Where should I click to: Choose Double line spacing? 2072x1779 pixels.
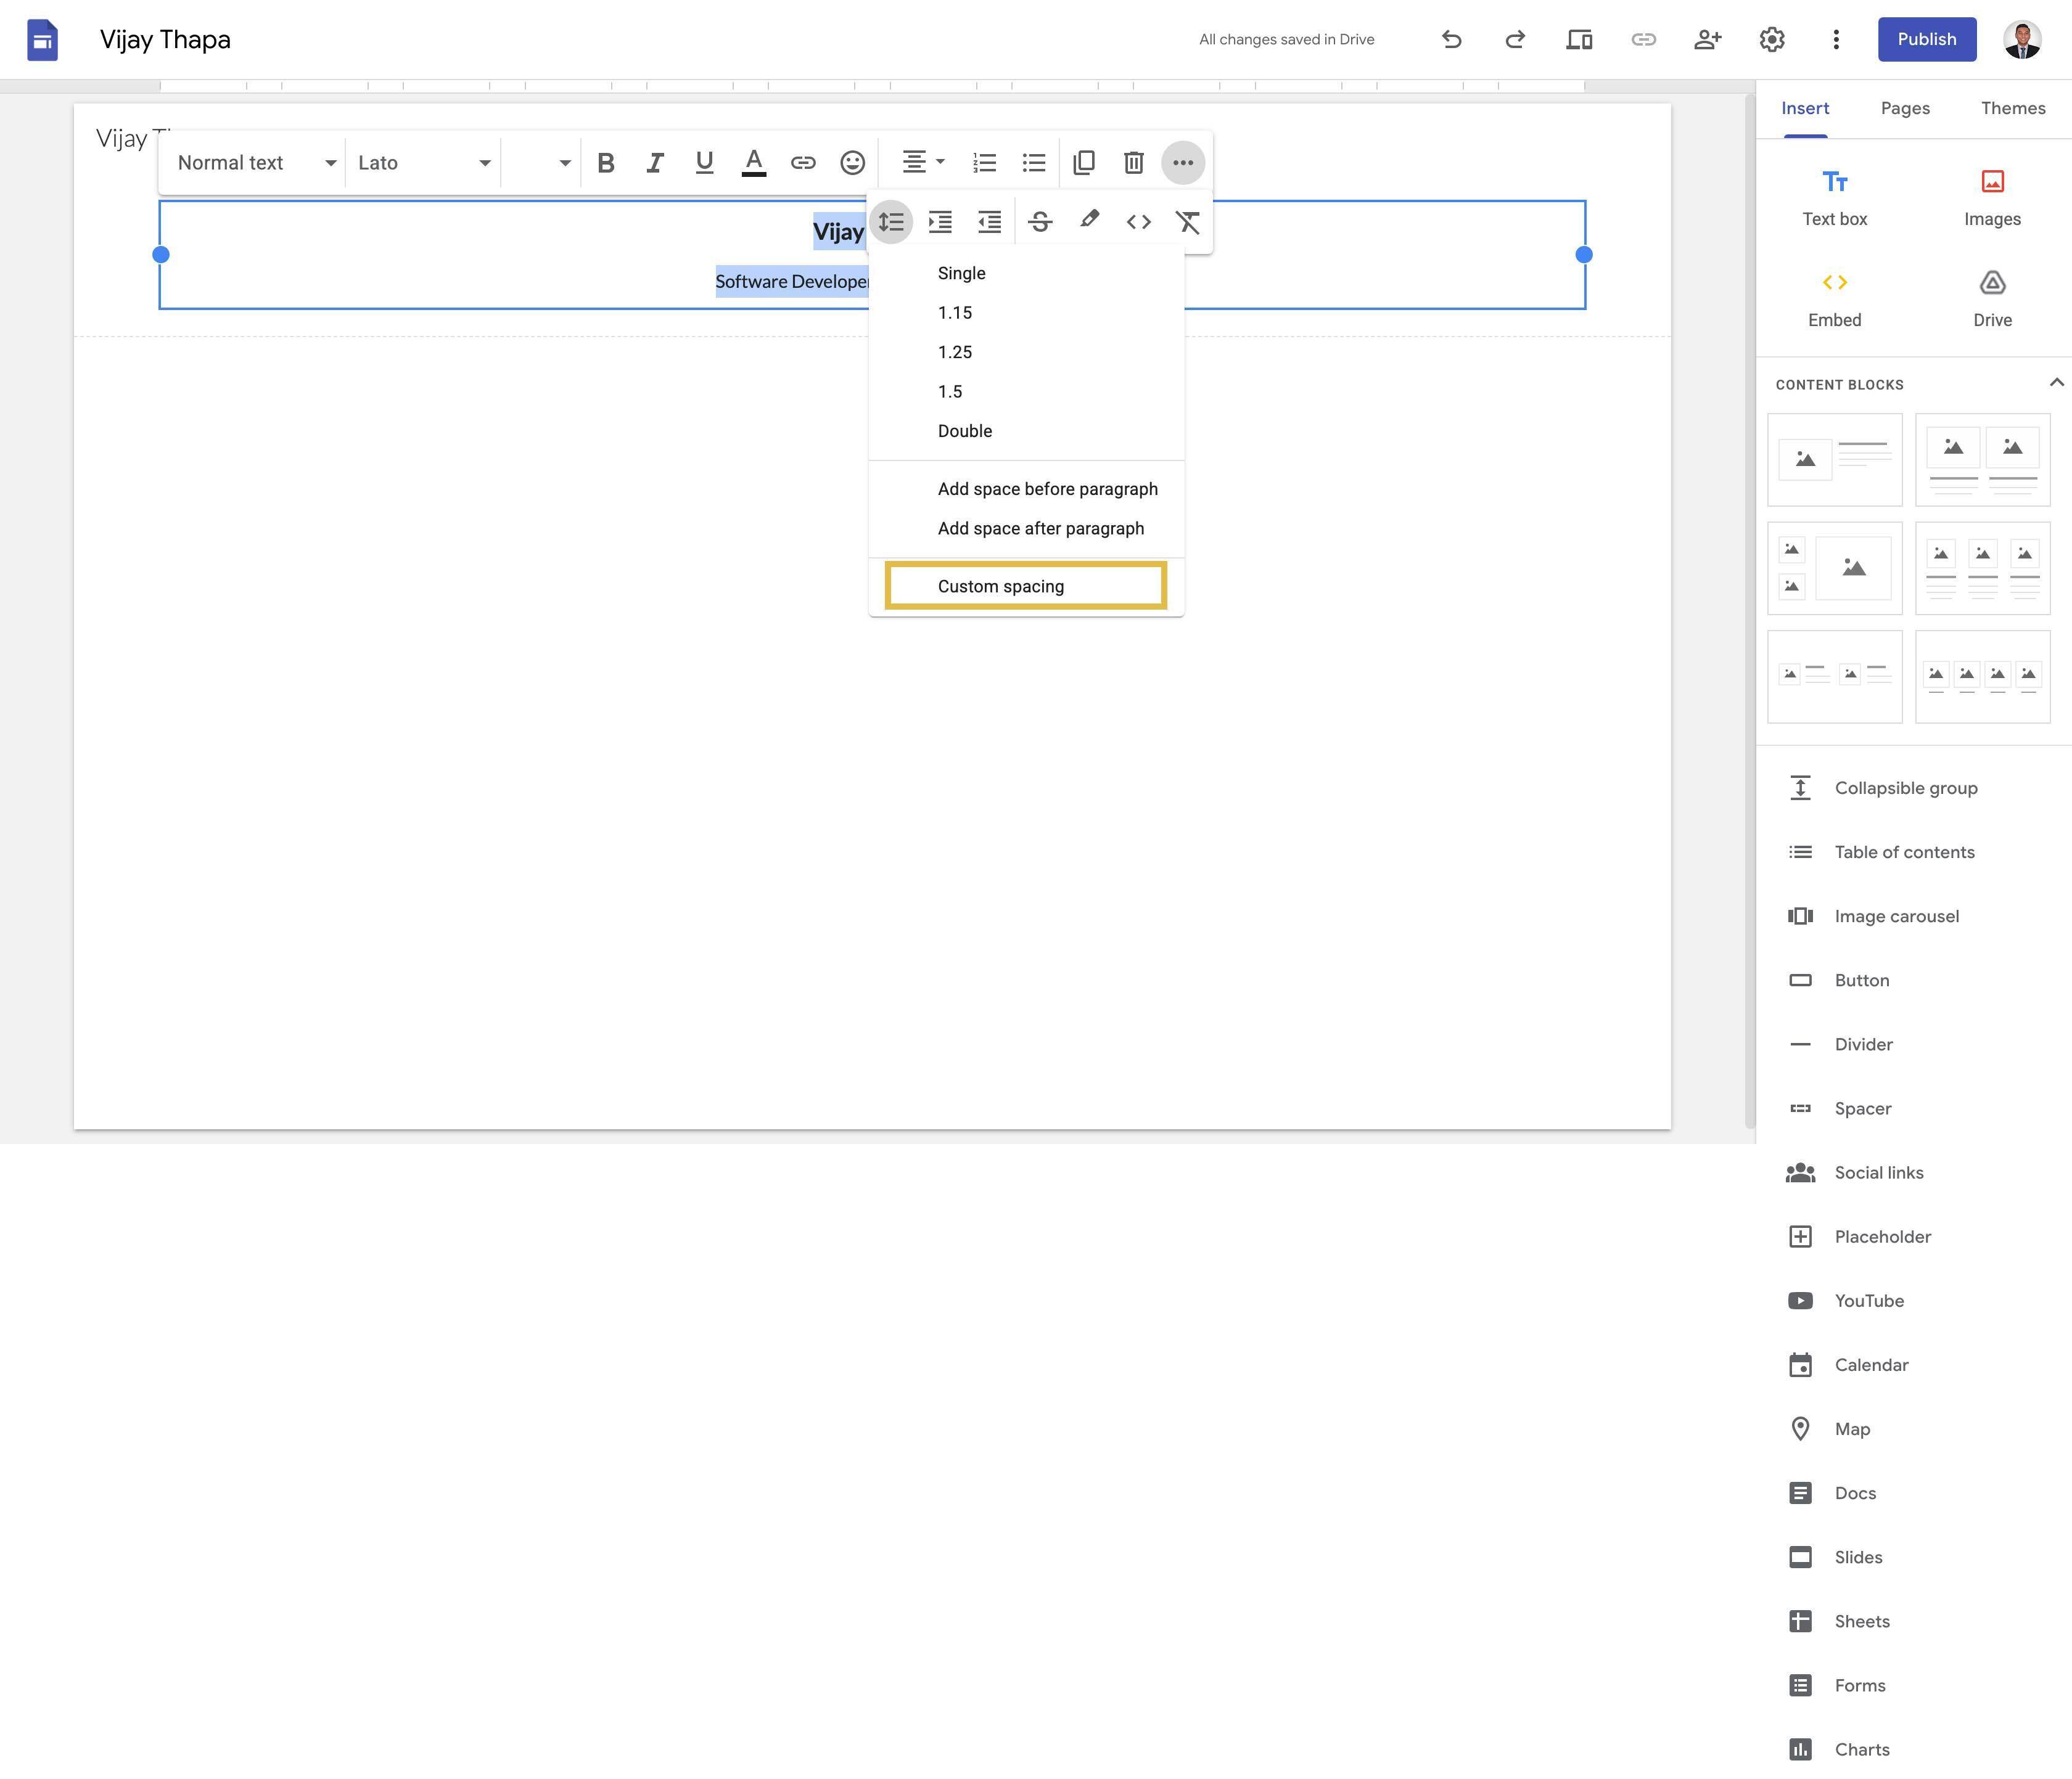tap(1026, 431)
